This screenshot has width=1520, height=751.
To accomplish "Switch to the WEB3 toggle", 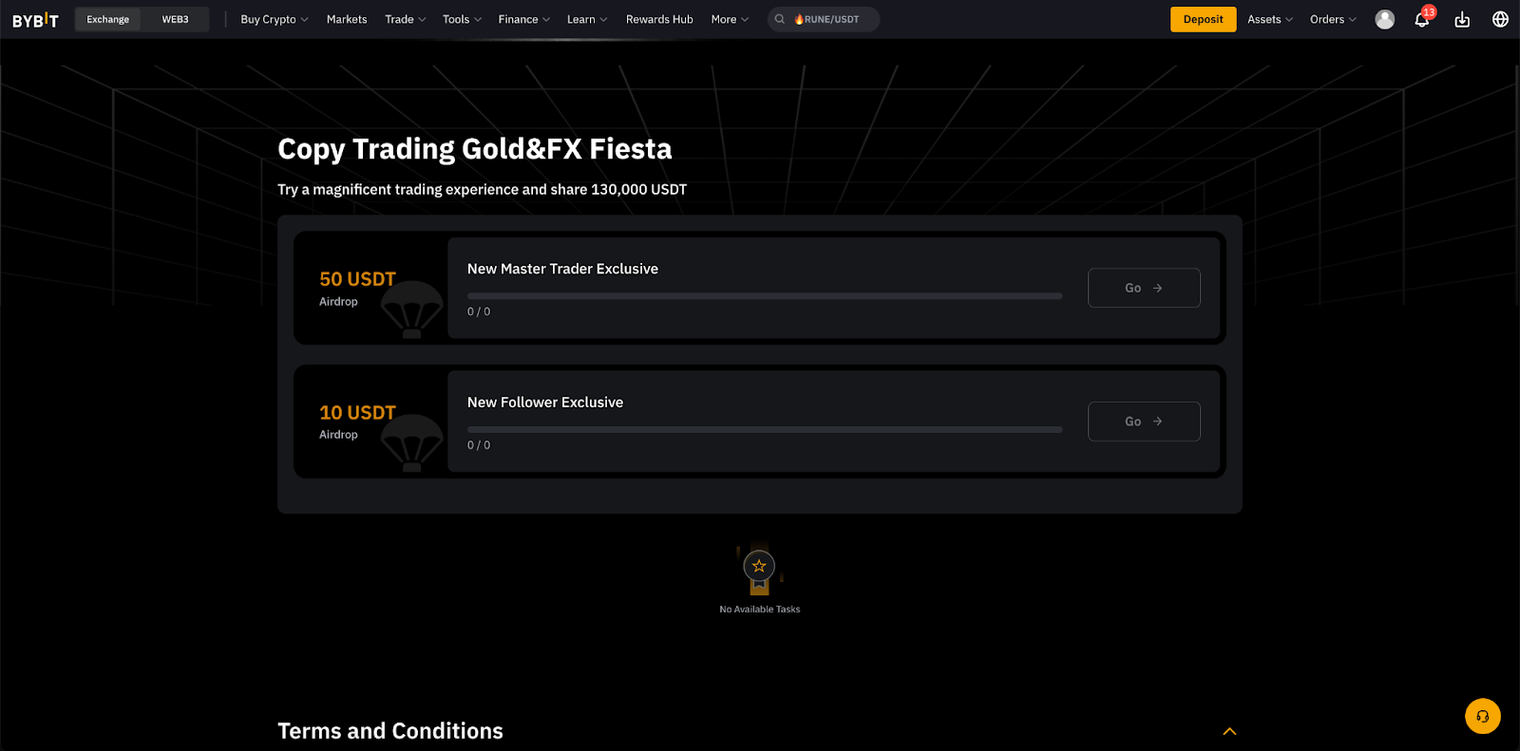I will (x=175, y=19).
